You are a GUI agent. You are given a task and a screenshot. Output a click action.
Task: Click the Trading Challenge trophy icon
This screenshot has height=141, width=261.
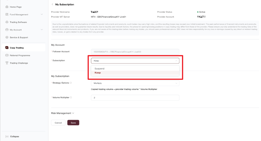tap(7, 63)
